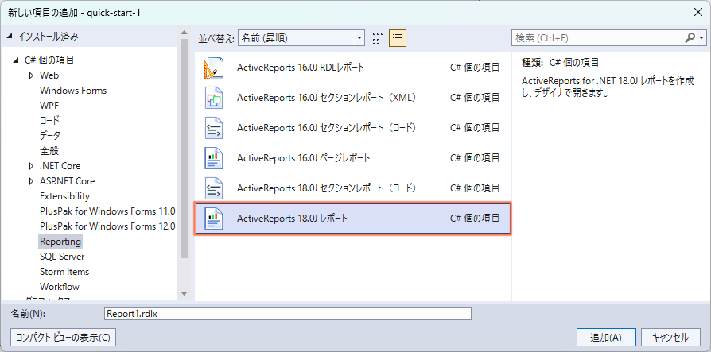Screen dimensions: 711x352
Task: Collapse the インストール済み tree node
Action: click(10, 37)
